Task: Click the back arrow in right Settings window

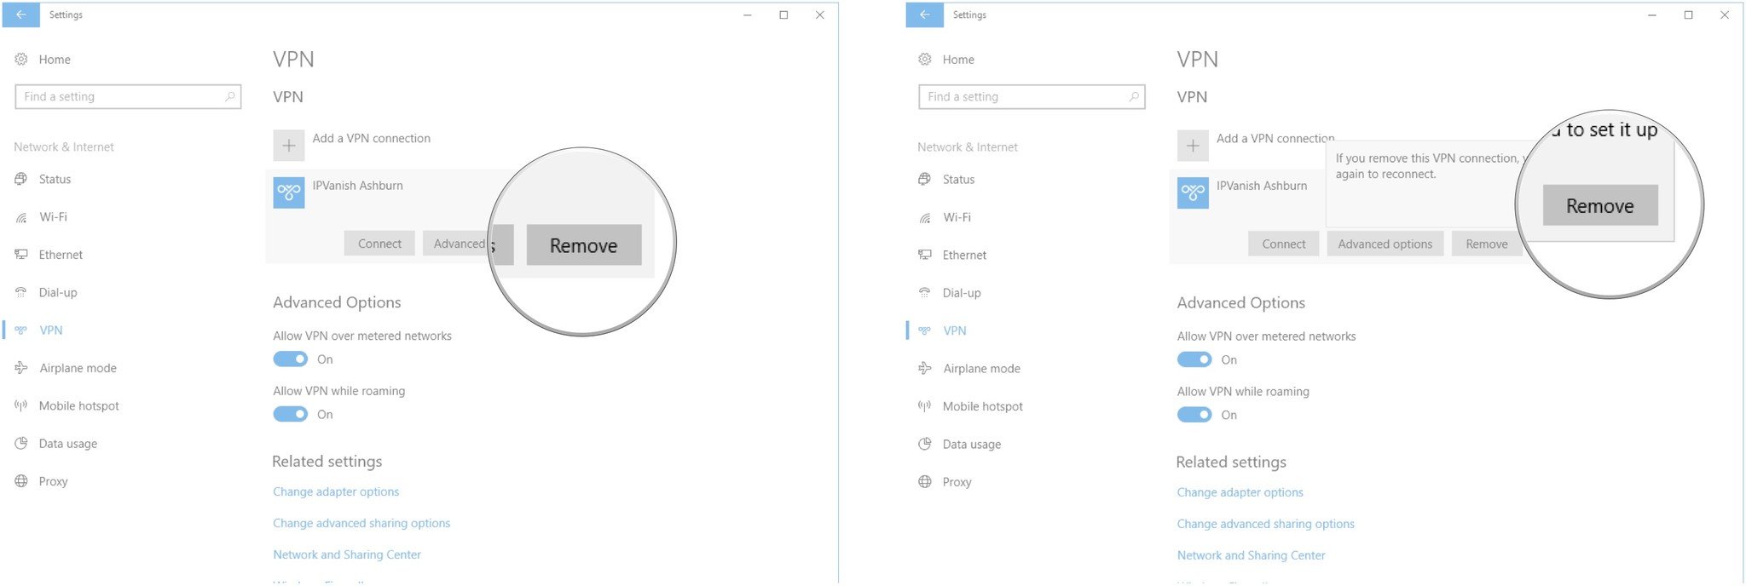Action: click(924, 14)
